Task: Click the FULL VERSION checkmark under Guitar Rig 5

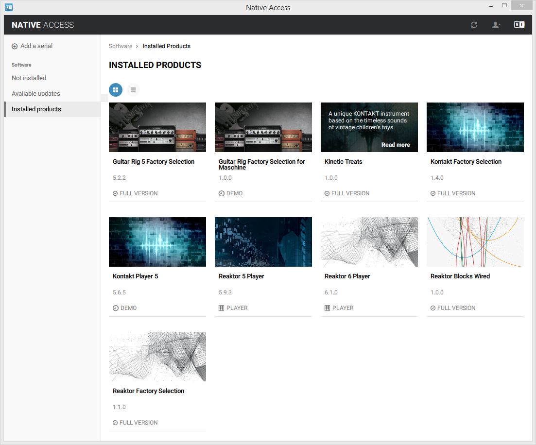Action: 114,193
